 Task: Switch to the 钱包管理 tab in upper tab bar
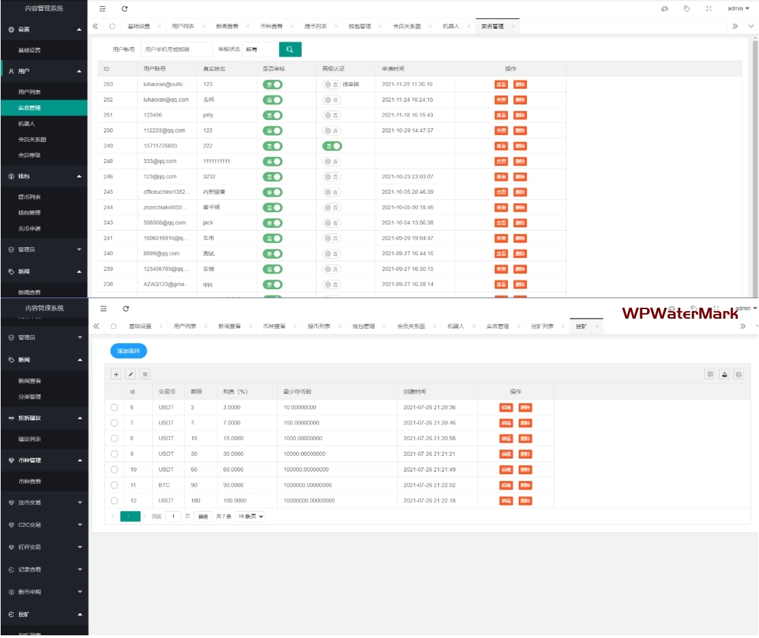click(359, 26)
